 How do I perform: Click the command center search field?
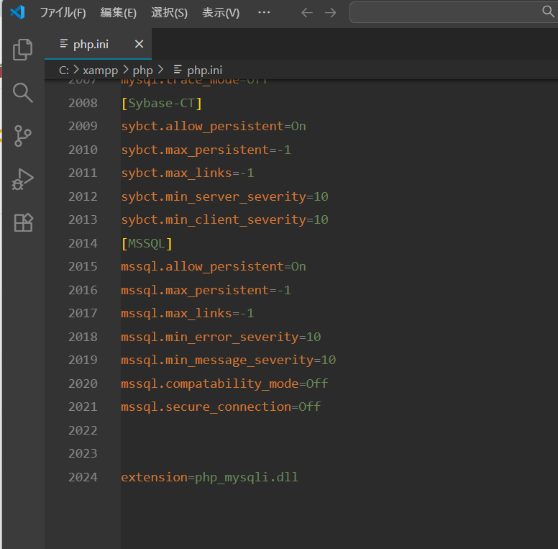446,12
